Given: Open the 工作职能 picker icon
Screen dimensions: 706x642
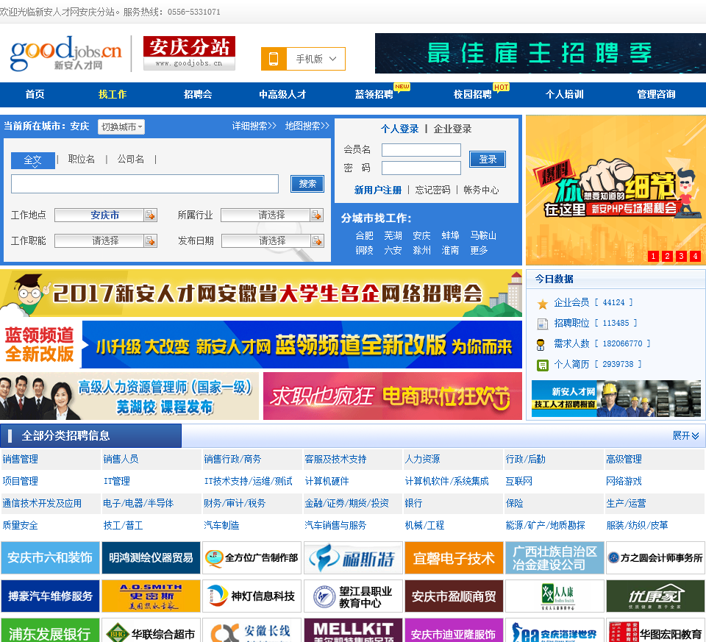Looking at the screenshot, I should [150, 241].
